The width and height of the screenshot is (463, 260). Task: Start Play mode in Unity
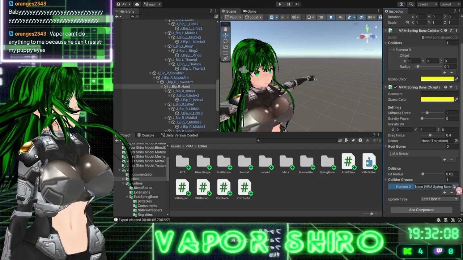point(280,4)
